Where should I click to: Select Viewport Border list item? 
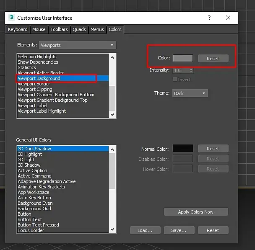63,84
